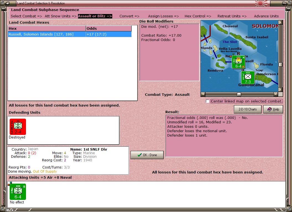Click the I Mar 6-4 attacking unit counter
This screenshot has width=292, height=212.
[18, 192]
